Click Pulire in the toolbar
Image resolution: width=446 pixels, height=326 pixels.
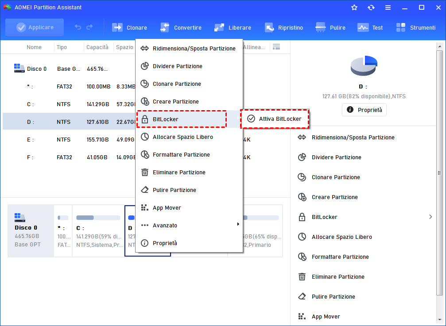coord(330,27)
